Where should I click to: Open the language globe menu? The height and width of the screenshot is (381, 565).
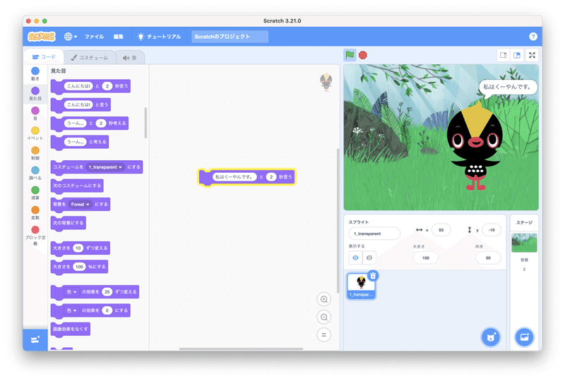70,37
